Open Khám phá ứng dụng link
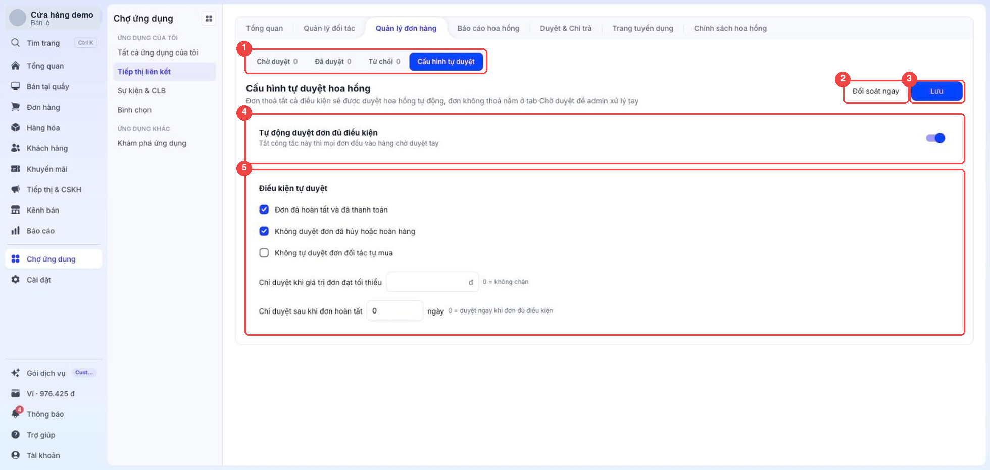Screen dimensions: 990x470 tap(152, 143)
